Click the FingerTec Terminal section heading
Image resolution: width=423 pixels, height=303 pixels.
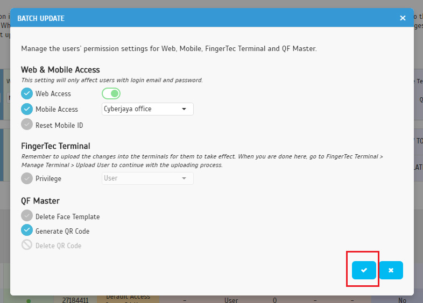(x=55, y=146)
